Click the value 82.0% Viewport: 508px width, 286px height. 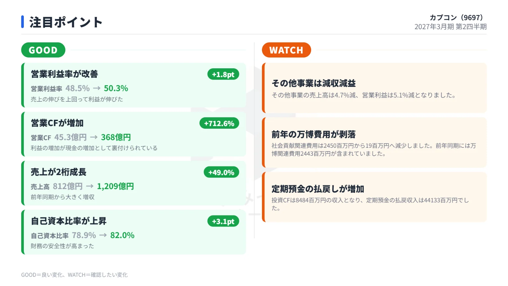[122, 235]
